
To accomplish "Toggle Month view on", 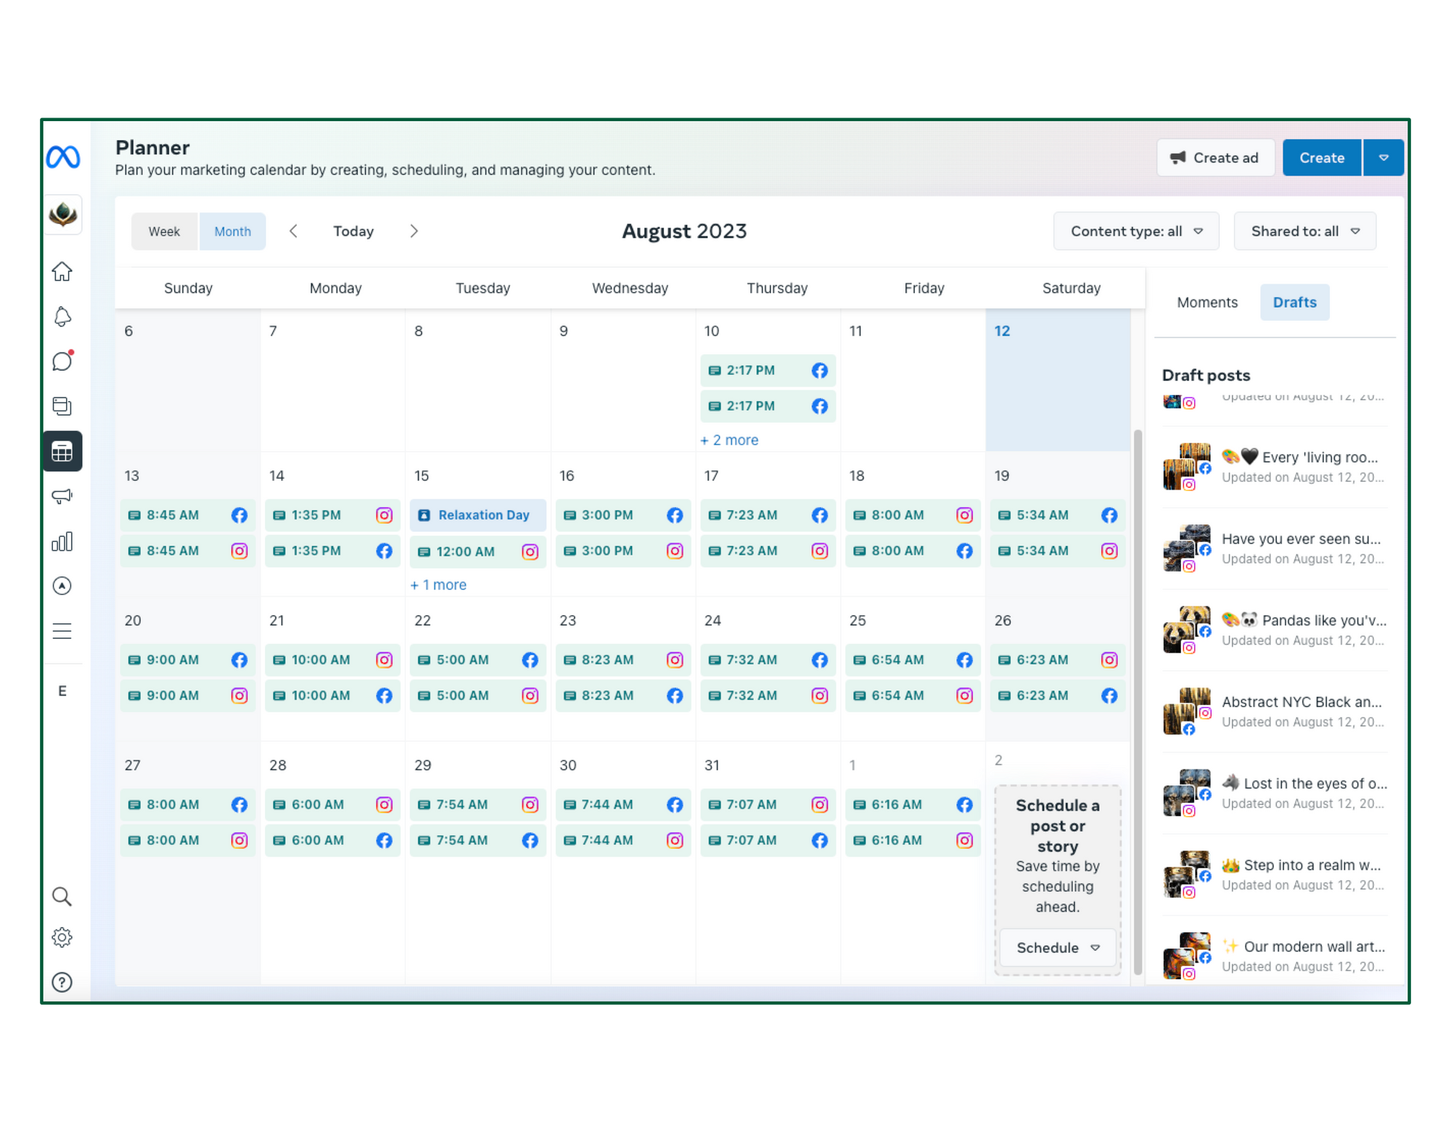I will [232, 231].
